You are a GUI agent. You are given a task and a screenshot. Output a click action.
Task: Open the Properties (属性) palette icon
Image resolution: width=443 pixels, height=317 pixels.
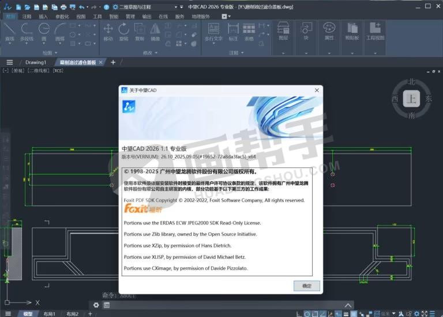[329, 30]
